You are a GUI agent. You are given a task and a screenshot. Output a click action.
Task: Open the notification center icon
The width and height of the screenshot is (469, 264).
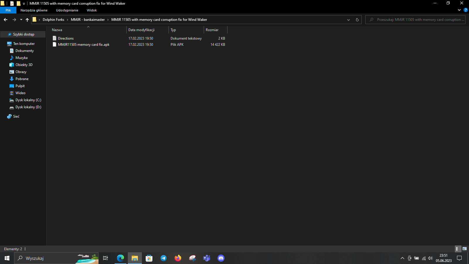[x=459, y=258]
